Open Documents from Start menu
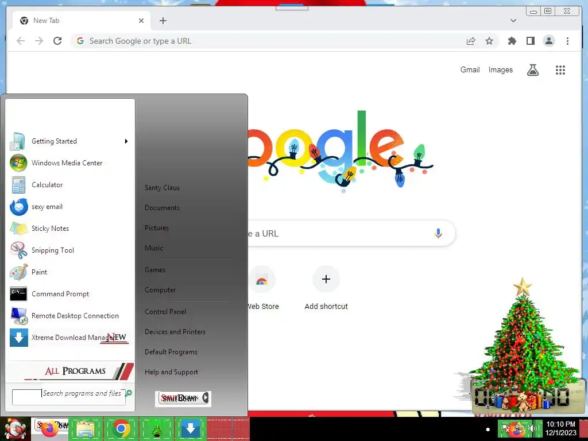Screen dimensions: 588x441 [163, 208]
